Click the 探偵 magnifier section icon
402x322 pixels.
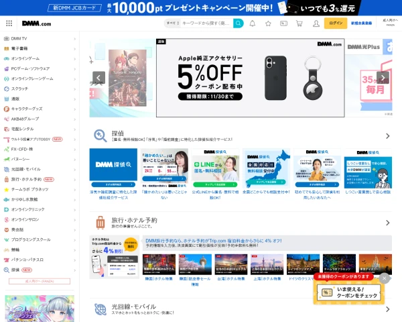(x=100, y=136)
